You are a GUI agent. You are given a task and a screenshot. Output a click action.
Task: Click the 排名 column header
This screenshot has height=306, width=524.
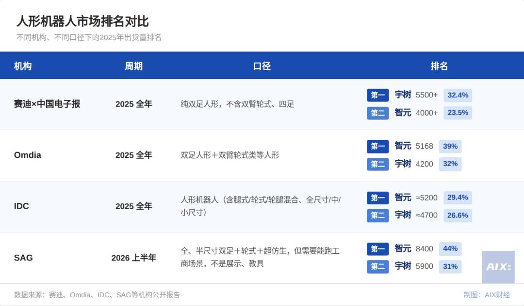point(439,66)
